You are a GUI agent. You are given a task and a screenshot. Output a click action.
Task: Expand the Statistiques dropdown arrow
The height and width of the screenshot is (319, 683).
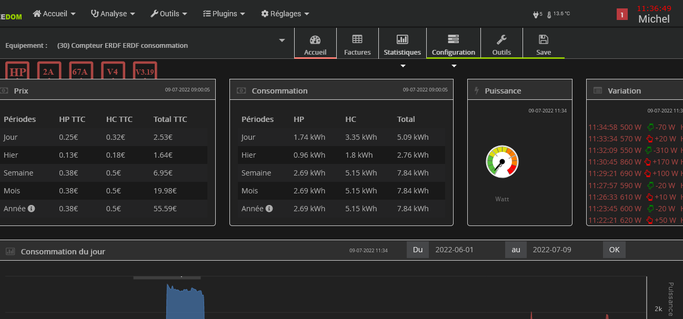pyautogui.click(x=403, y=66)
